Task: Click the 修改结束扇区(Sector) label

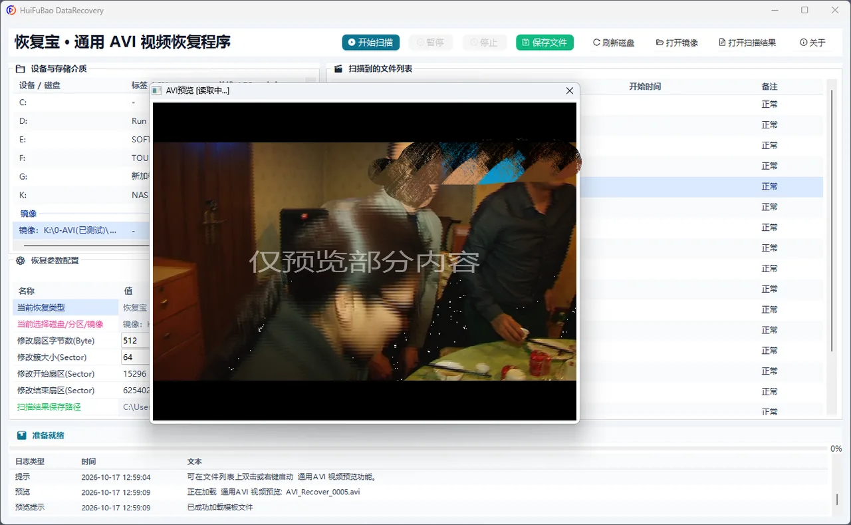Action: pyautogui.click(x=56, y=391)
